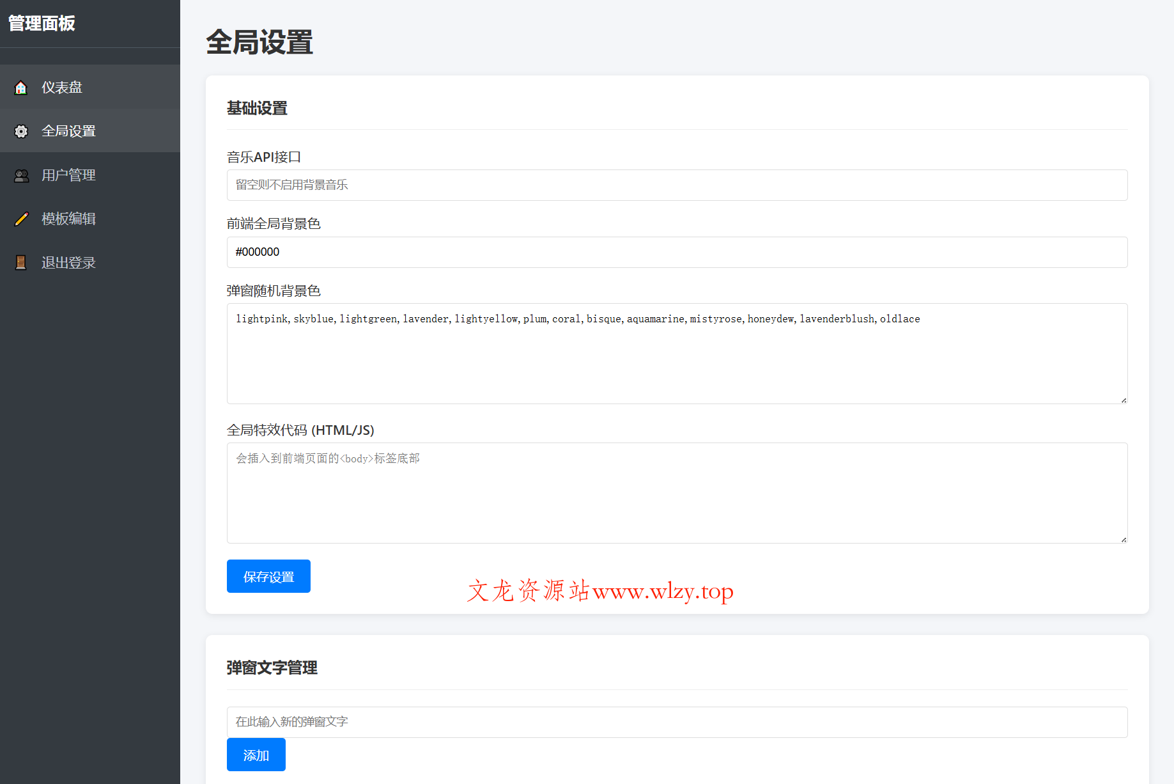Grab the resize handle of 弹窗随机背景色 textarea
Image resolution: width=1174 pixels, height=784 pixels.
(x=1124, y=400)
